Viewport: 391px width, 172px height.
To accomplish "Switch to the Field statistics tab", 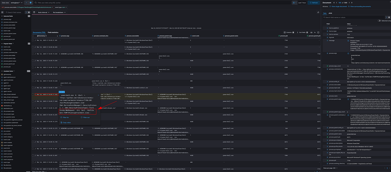I will (53, 32).
